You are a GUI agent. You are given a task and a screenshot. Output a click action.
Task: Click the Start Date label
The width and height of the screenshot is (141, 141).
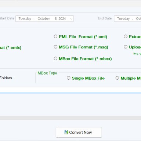(7, 18)
